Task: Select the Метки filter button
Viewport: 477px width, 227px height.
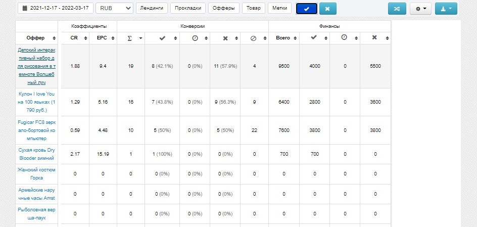Action: click(279, 8)
